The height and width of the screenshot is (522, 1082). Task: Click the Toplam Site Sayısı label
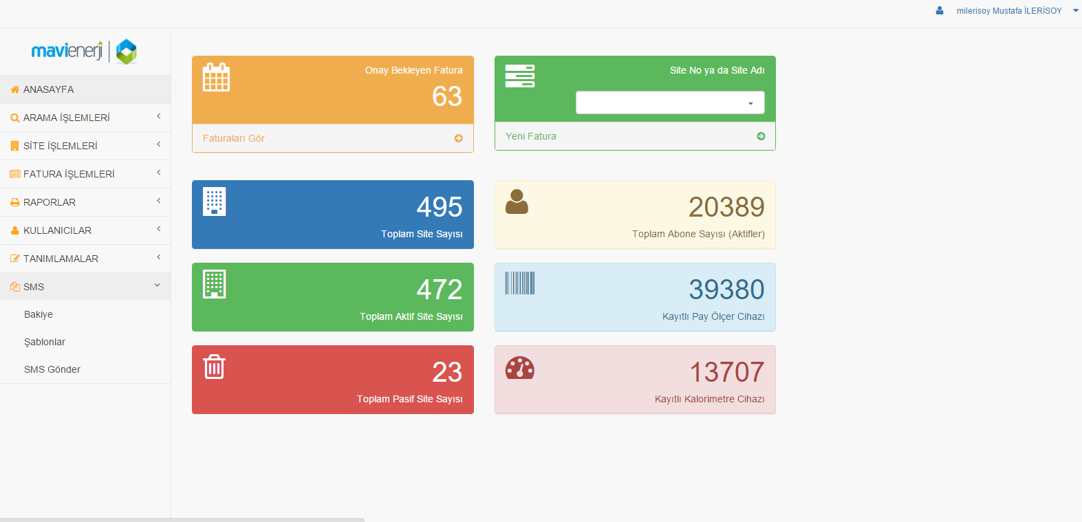(422, 234)
